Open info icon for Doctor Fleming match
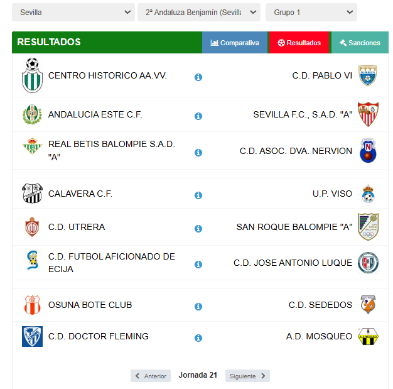This screenshot has width=393, height=389. point(198,338)
